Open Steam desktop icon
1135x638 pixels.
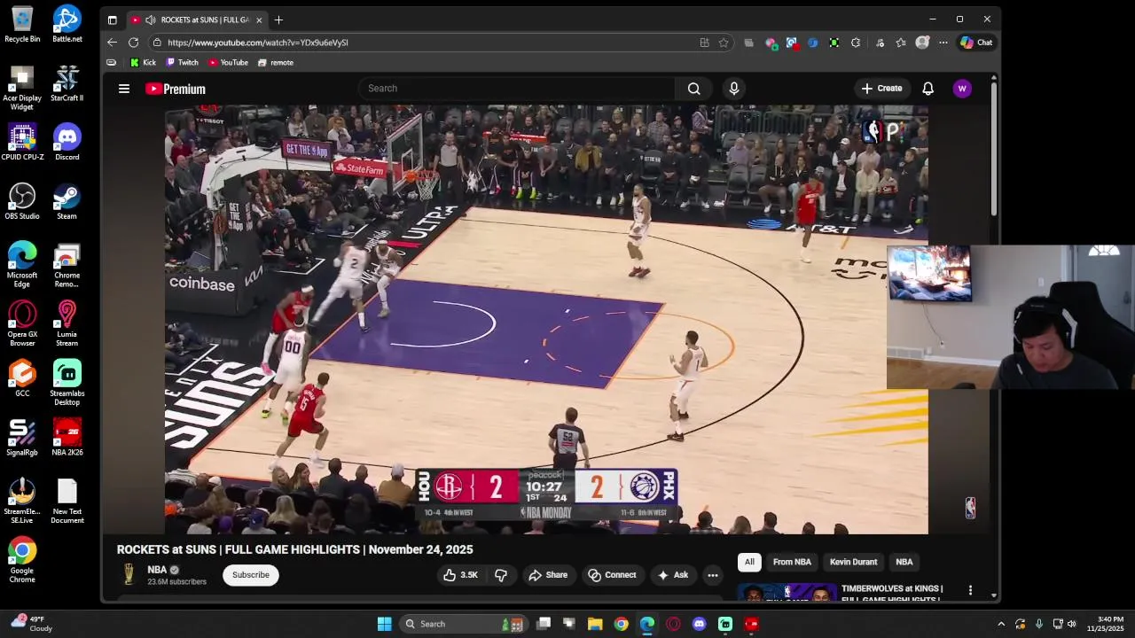coord(67,201)
